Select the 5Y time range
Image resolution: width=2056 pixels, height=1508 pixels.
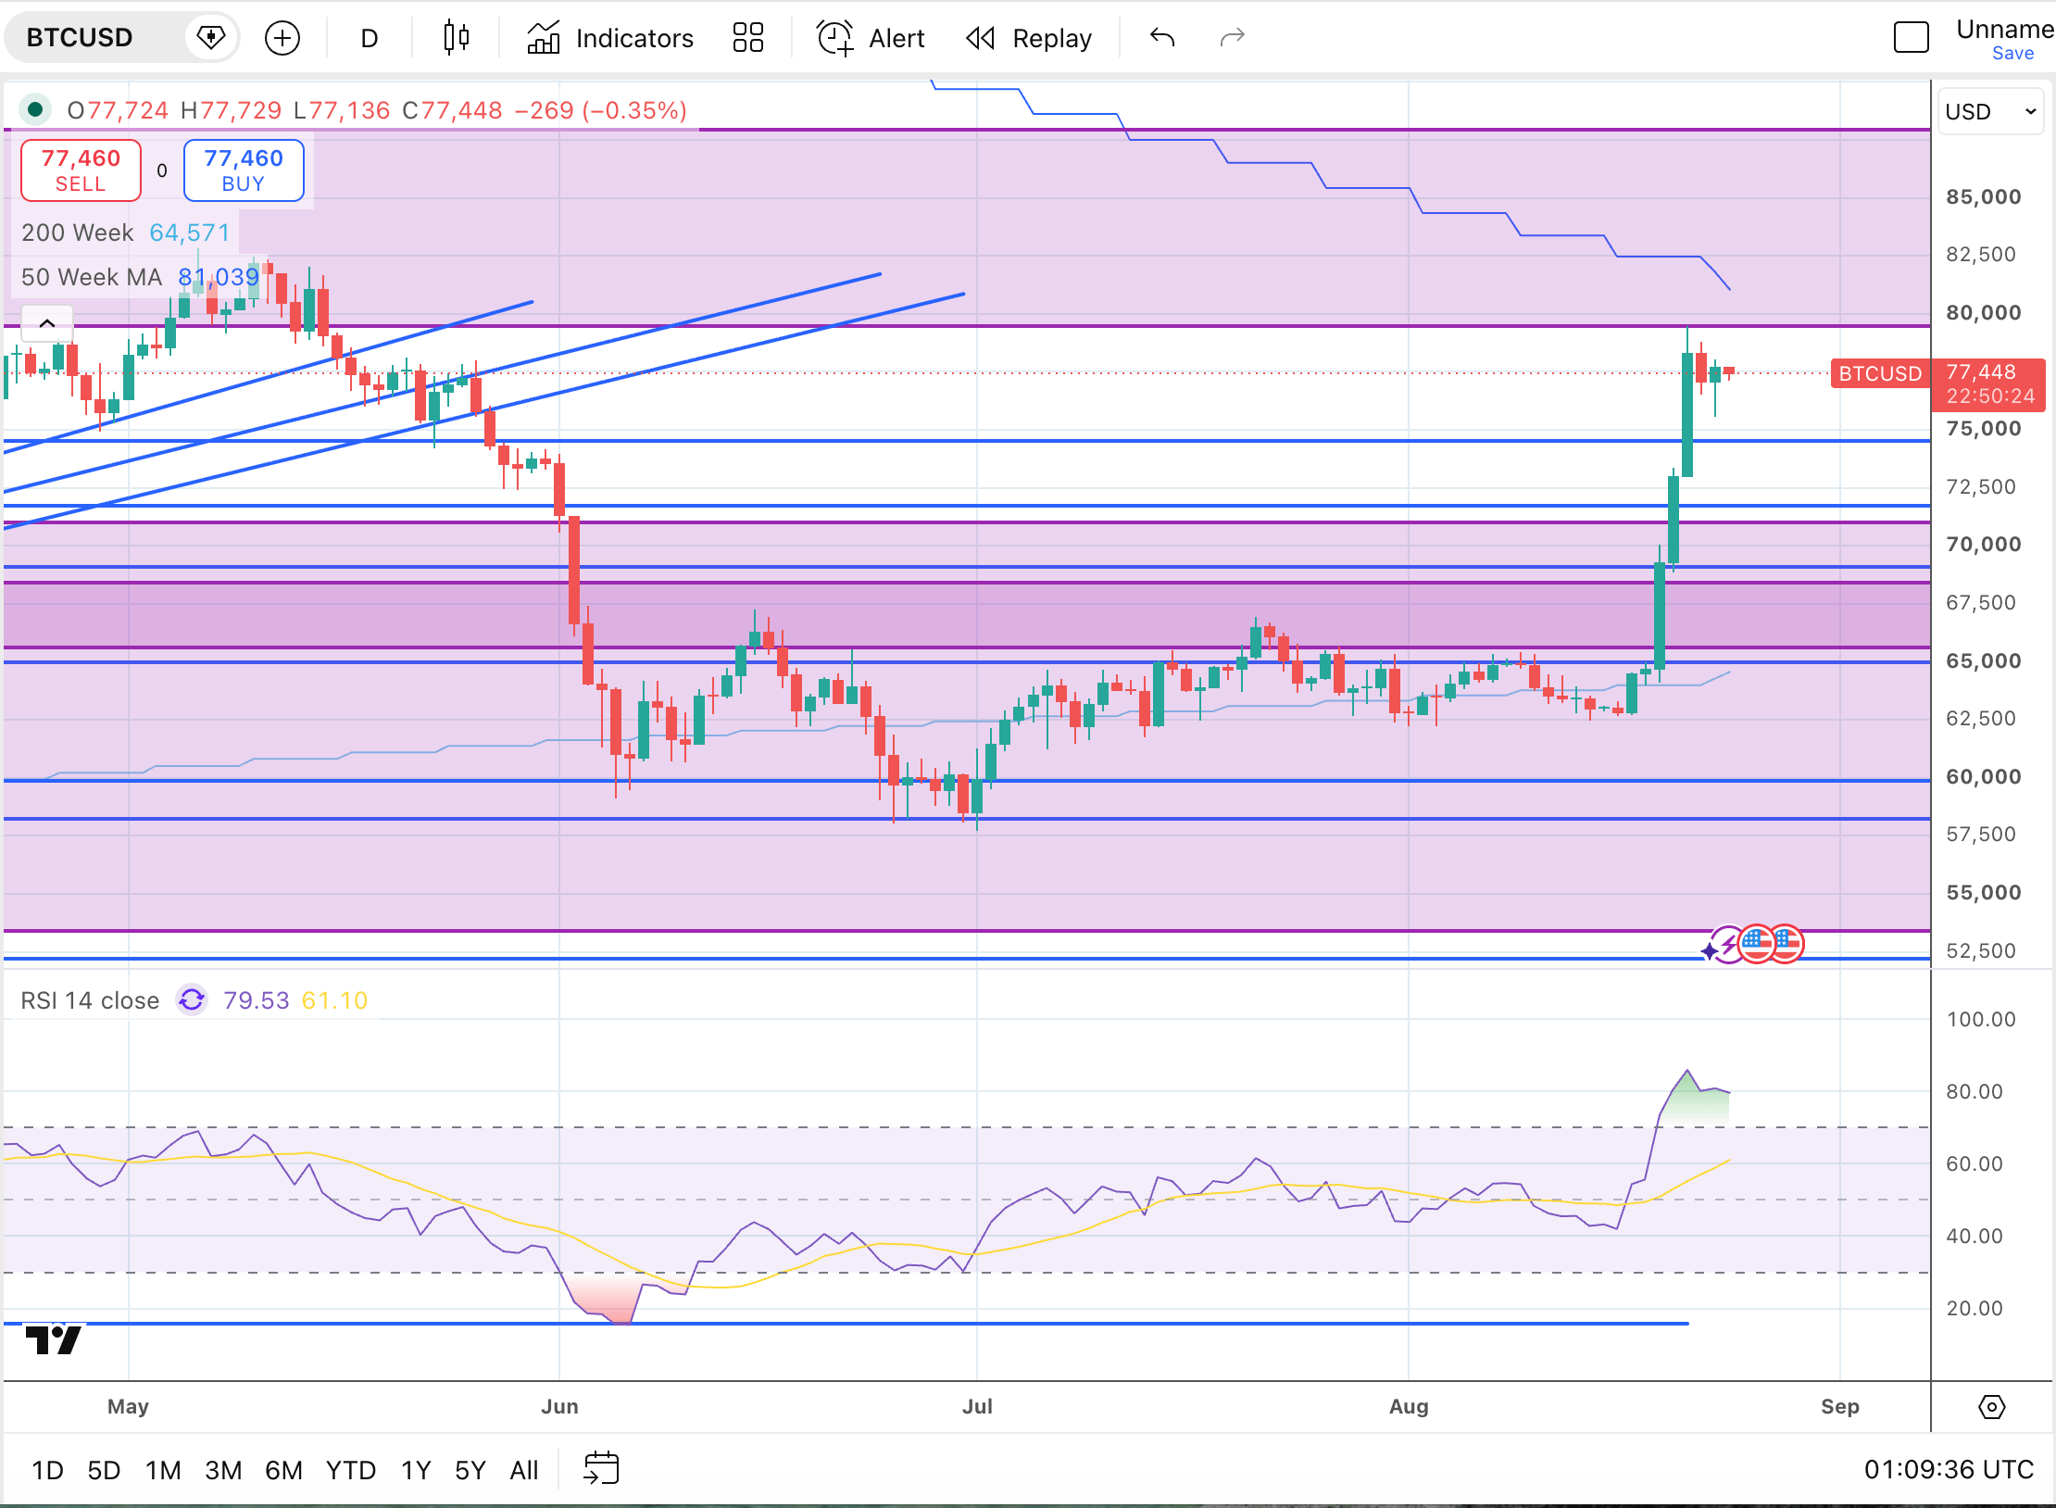tap(470, 1470)
